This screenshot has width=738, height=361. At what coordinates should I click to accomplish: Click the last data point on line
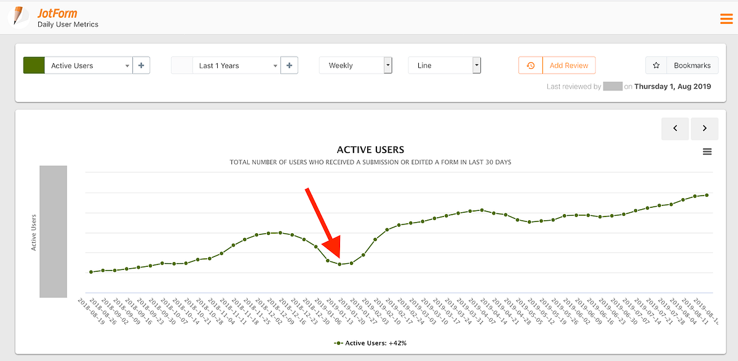pos(707,195)
